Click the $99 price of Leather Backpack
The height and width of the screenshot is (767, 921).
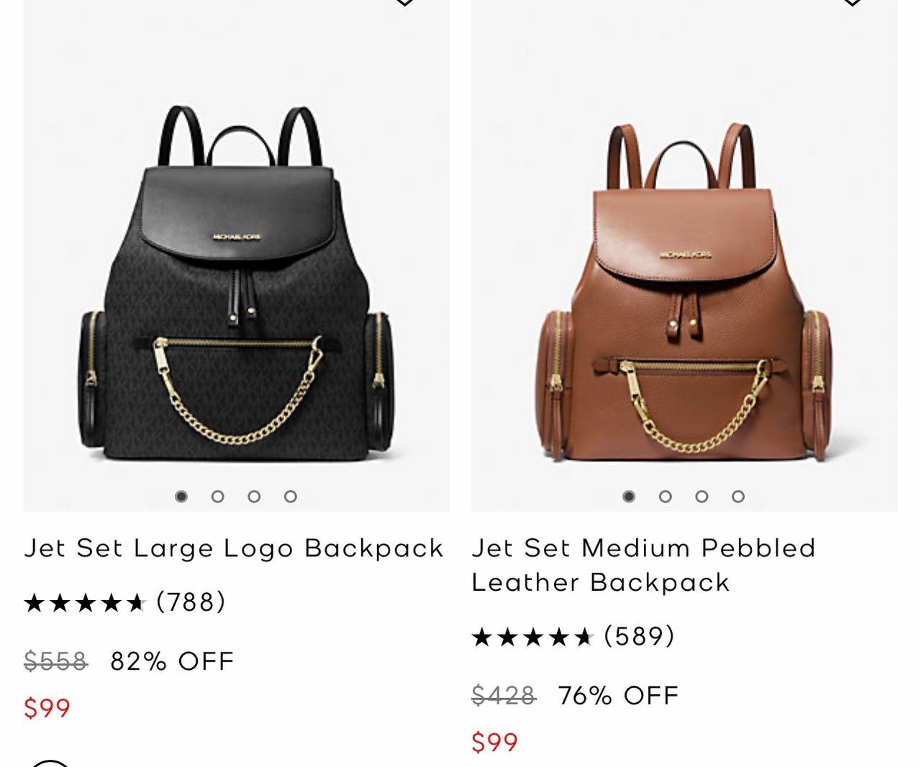coord(495,743)
